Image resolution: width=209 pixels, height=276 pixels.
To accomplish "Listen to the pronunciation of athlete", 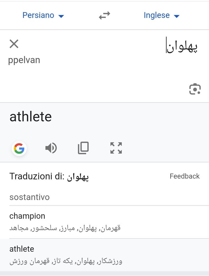I will [x=51, y=148].
